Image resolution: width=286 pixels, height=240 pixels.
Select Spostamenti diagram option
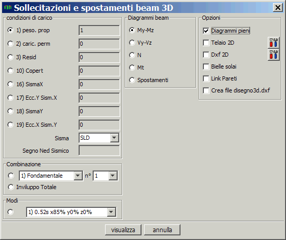[x=132, y=80]
